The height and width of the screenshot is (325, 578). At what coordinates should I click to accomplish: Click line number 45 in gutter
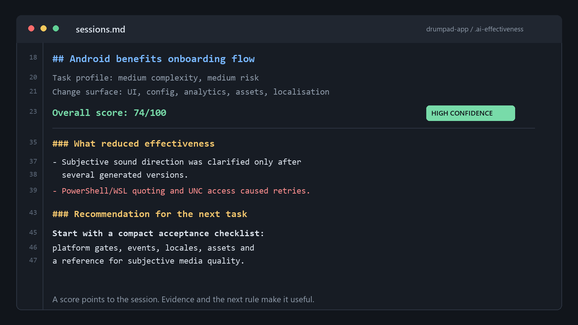click(x=33, y=233)
